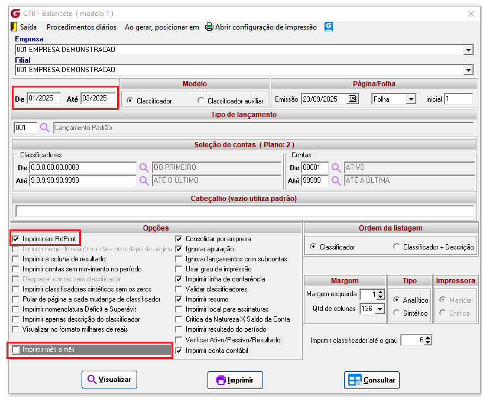Viewport: 483px width, 405px height.
Task: Click the Tipo de lançamento code field 001
Action: [25, 128]
